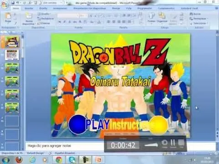The width and height of the screenshot is (219, 164).
Task: Select the Format Painter brush icon
Action: [x=15, y=23]
